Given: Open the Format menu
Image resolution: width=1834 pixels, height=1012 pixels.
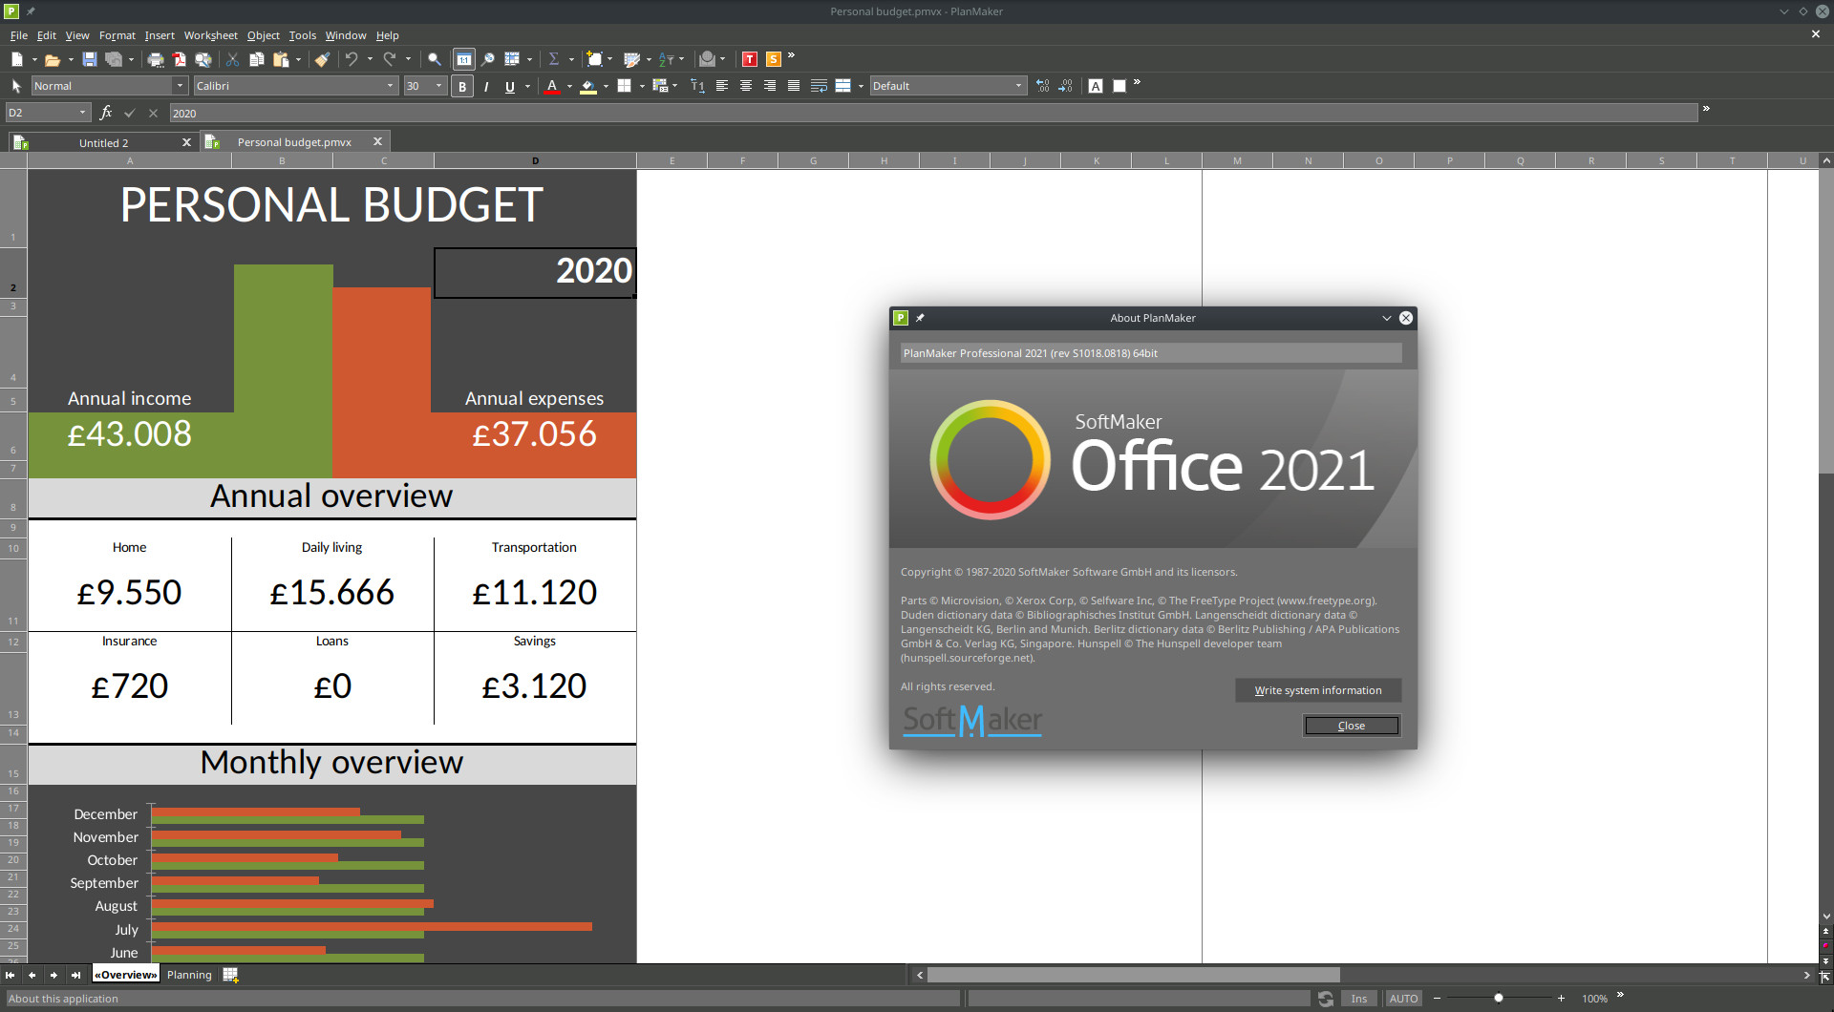Looking at the screenshot, I should (117, 35).
